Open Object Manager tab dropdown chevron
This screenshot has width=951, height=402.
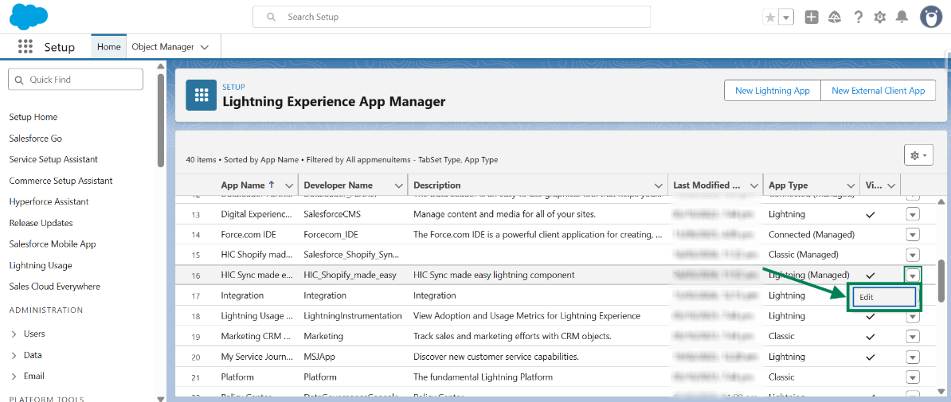[205, 48]
